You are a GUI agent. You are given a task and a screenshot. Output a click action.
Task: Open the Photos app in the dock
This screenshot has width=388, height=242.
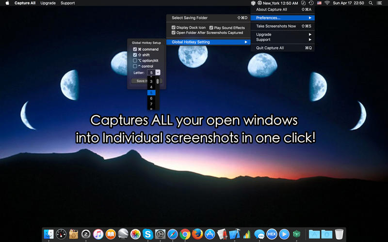click(135, 234)
